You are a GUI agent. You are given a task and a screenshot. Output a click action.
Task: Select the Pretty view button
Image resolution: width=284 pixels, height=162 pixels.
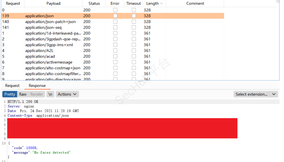(x=10, y=94)
